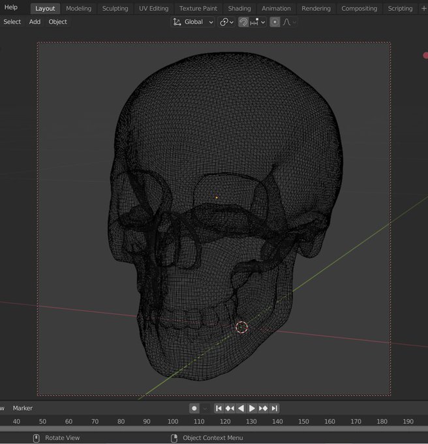
Task: Click the Rotate View status text
Action: [62, 437]
